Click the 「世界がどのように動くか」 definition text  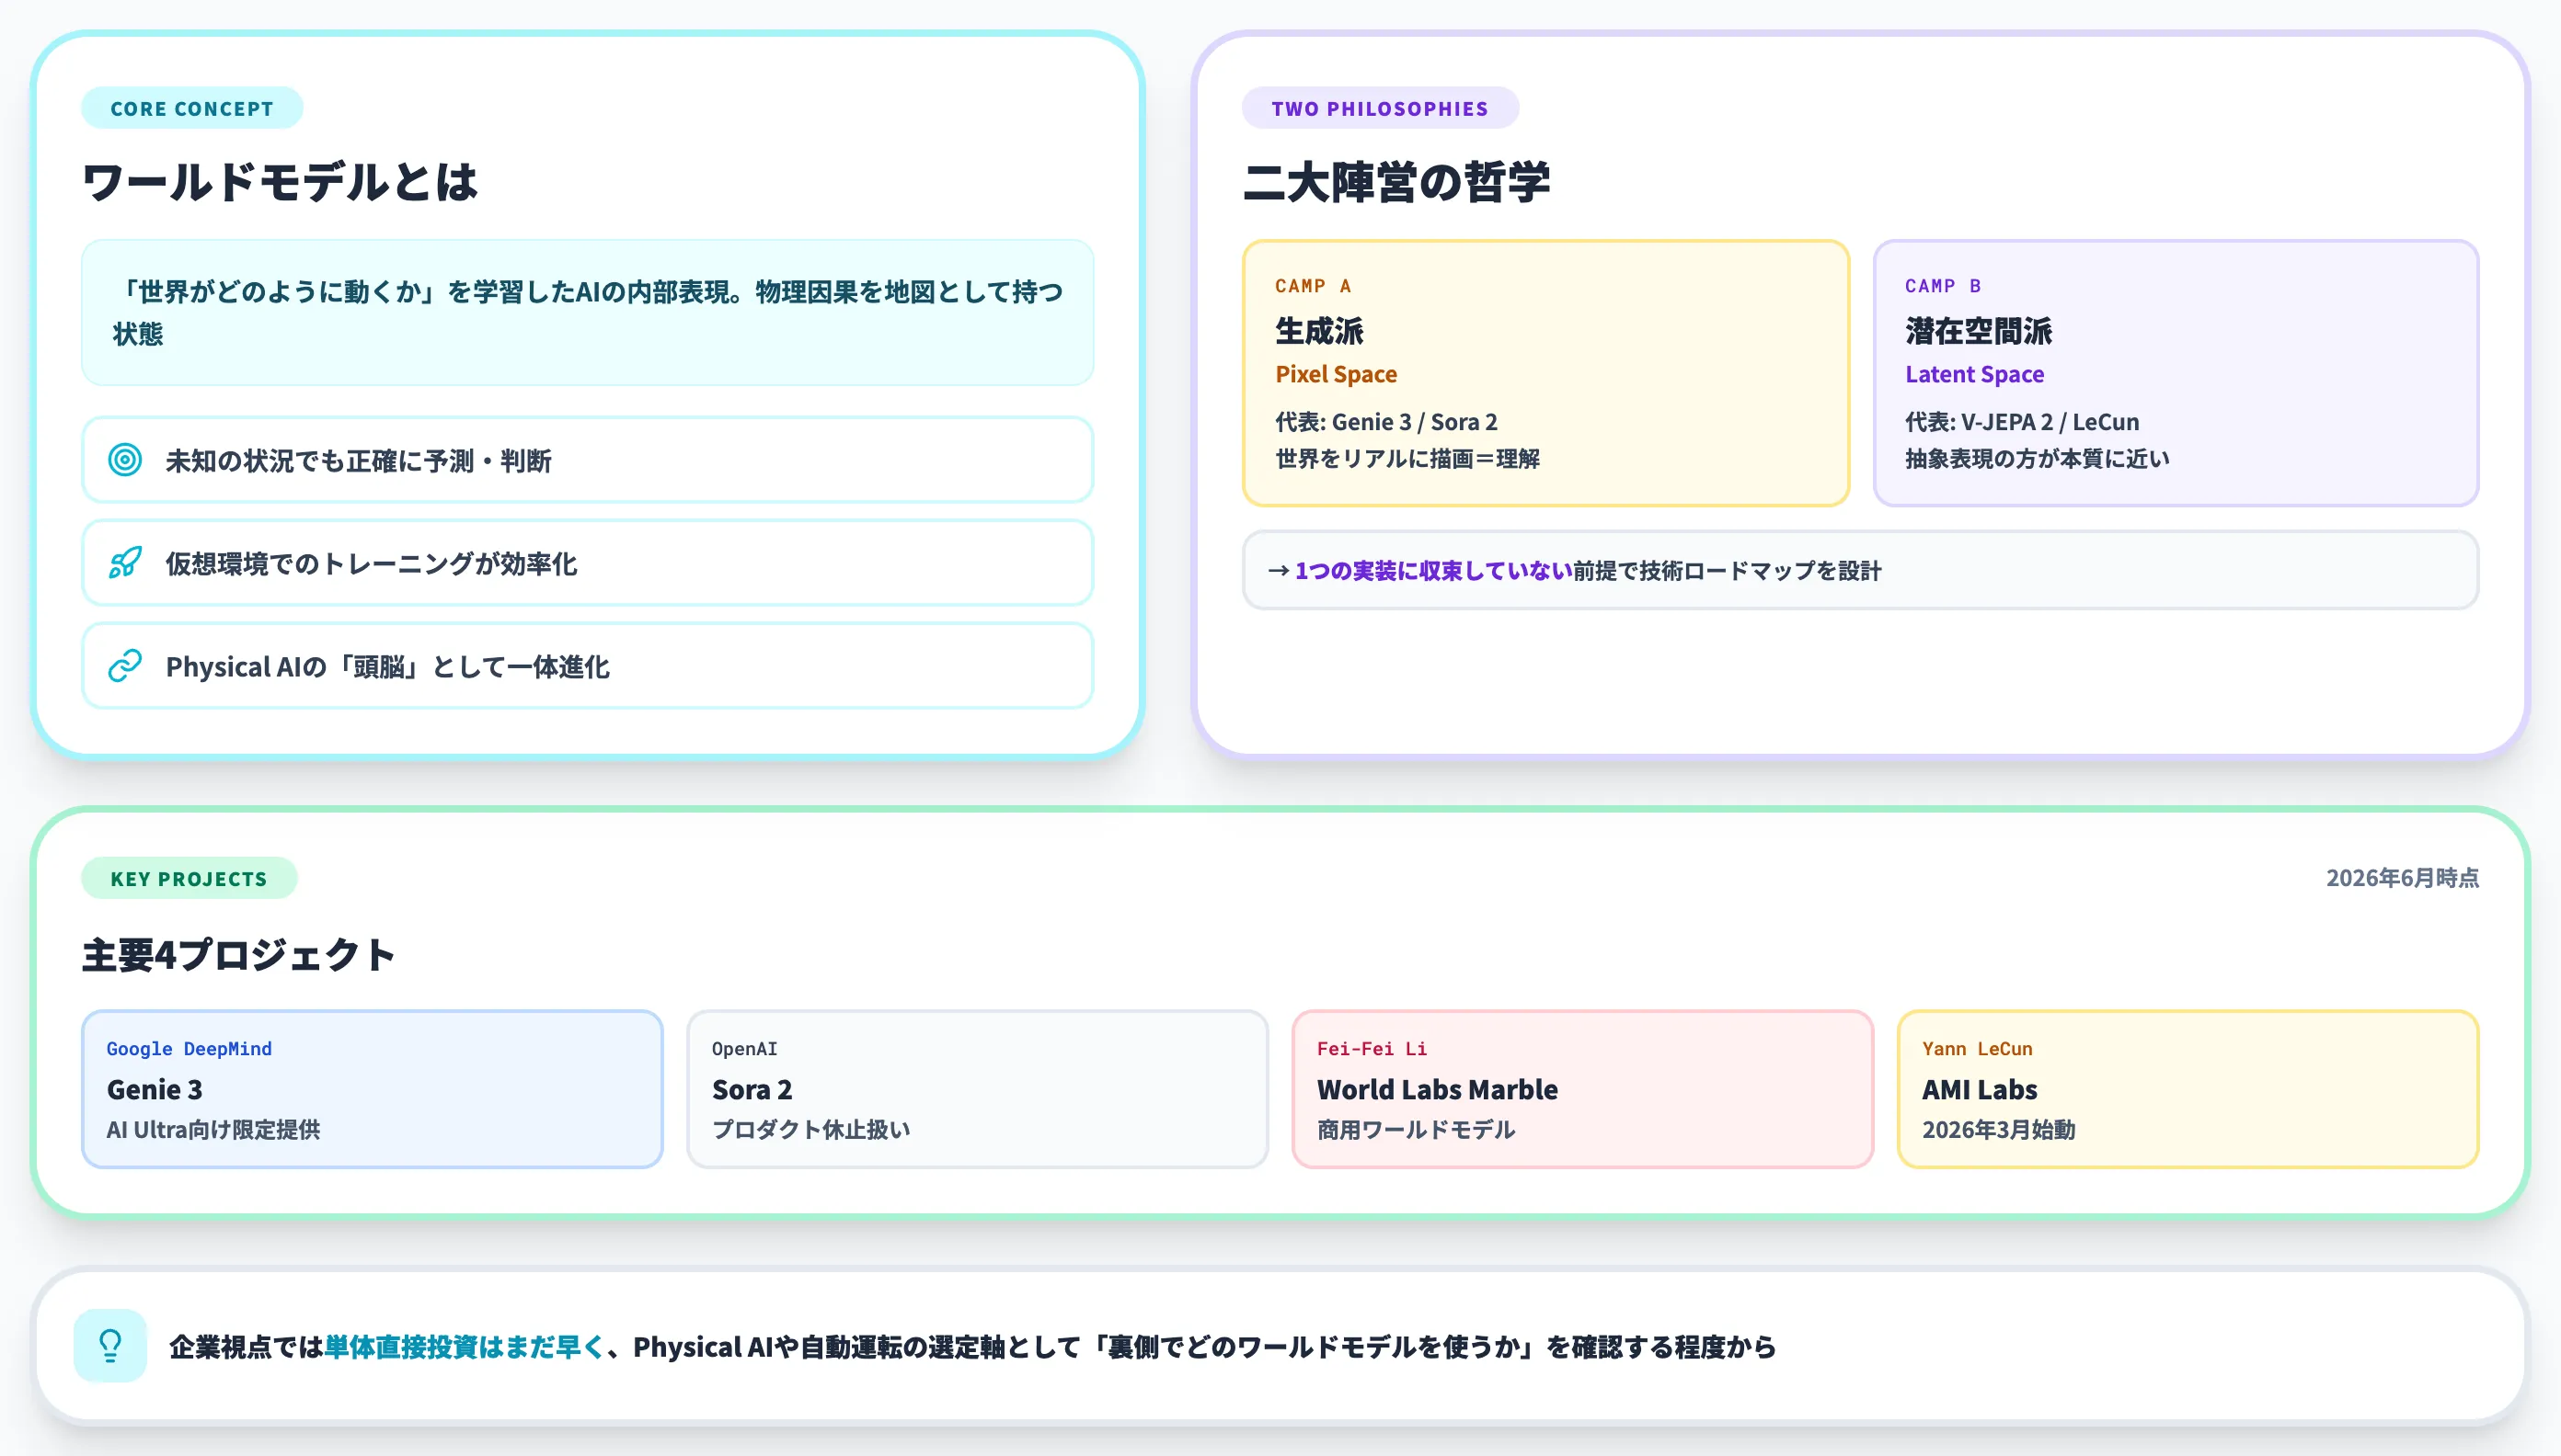tap(588, 312)
